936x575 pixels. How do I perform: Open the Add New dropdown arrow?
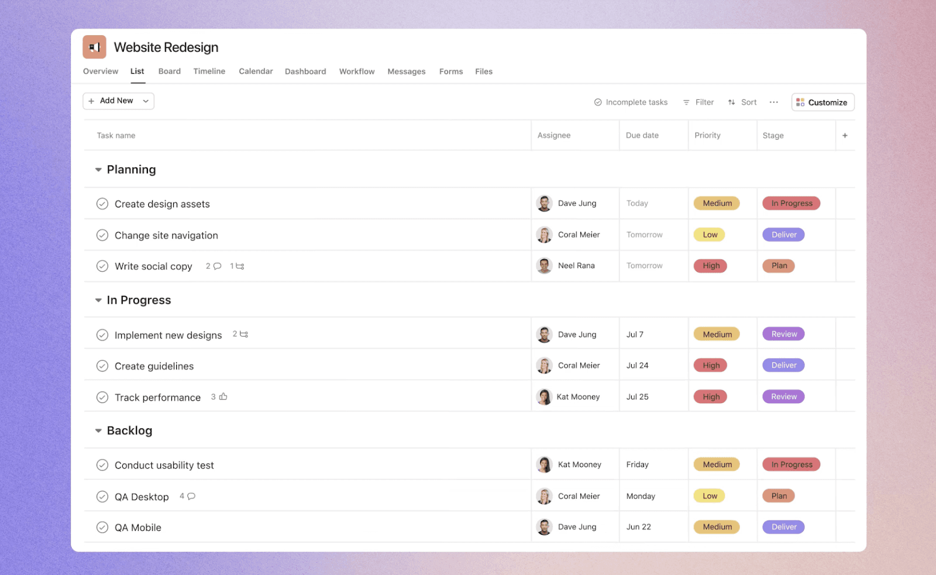tap(146, 101)
